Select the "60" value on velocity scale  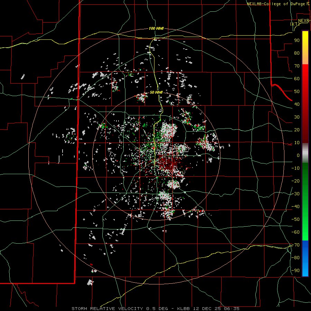tap(297, 78)
